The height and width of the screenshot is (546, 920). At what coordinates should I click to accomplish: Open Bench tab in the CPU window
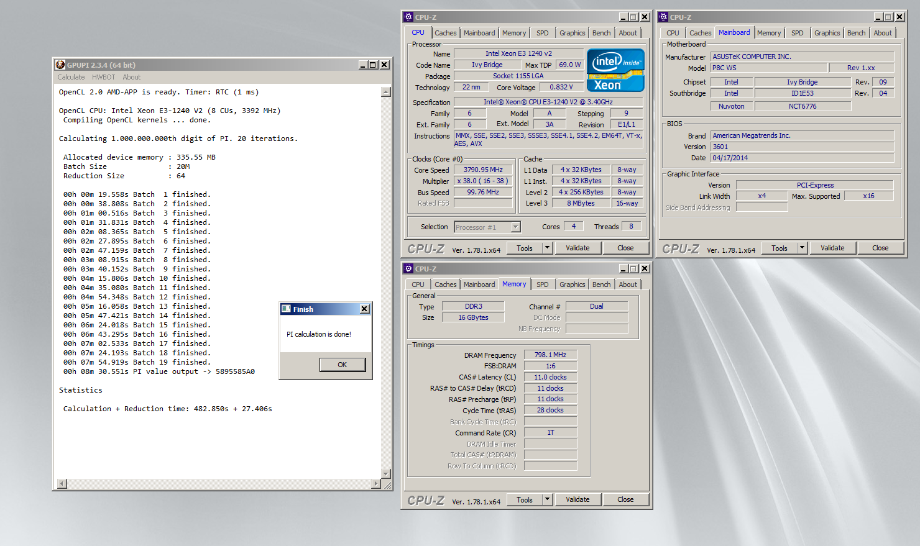point(601,33)
